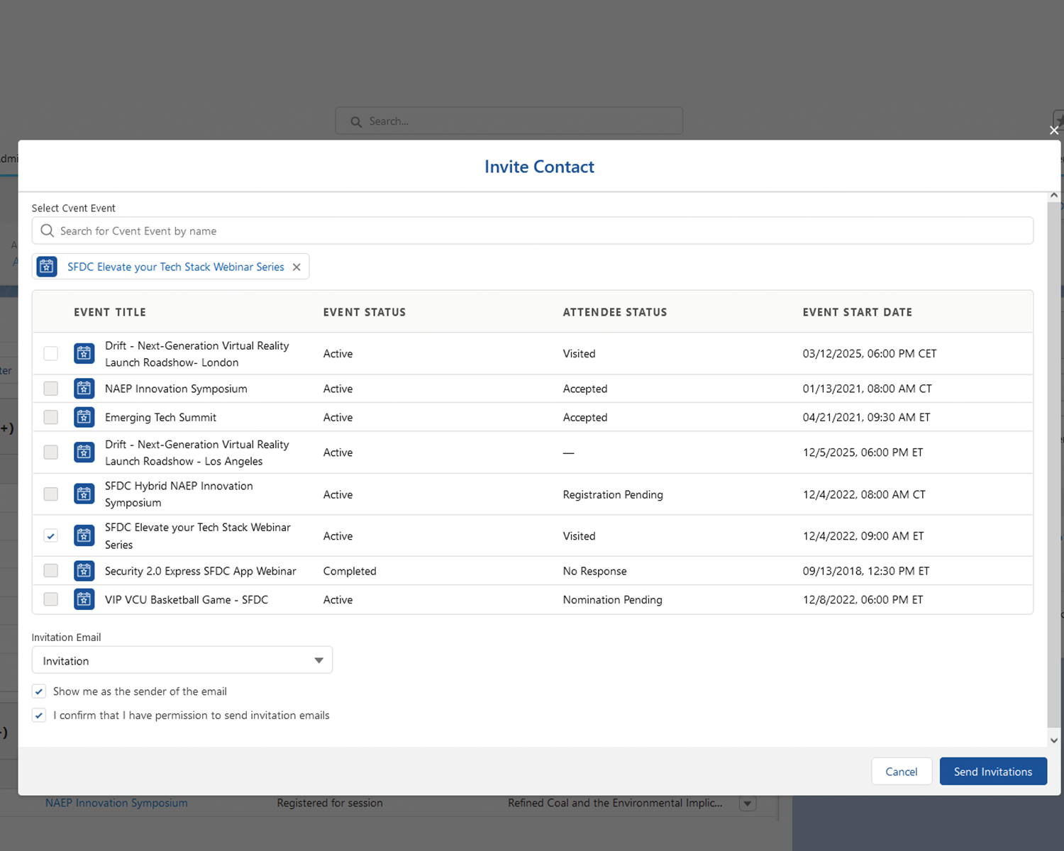The image size is (1064, 851).
Task: Uncheck Show me as the sender of the email
Action: click(38, 691)
